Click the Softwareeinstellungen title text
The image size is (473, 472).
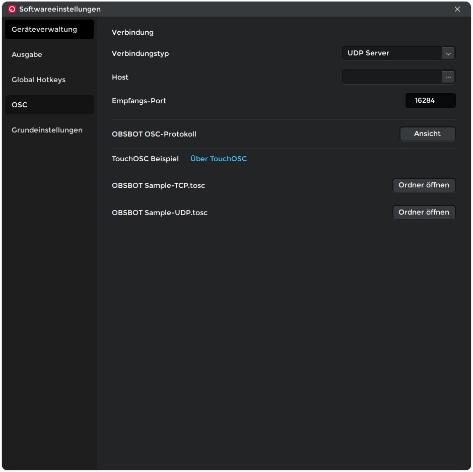[60, 9]
